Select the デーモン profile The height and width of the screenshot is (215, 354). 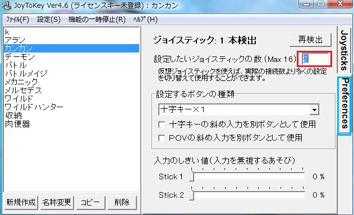click(72, 57)
